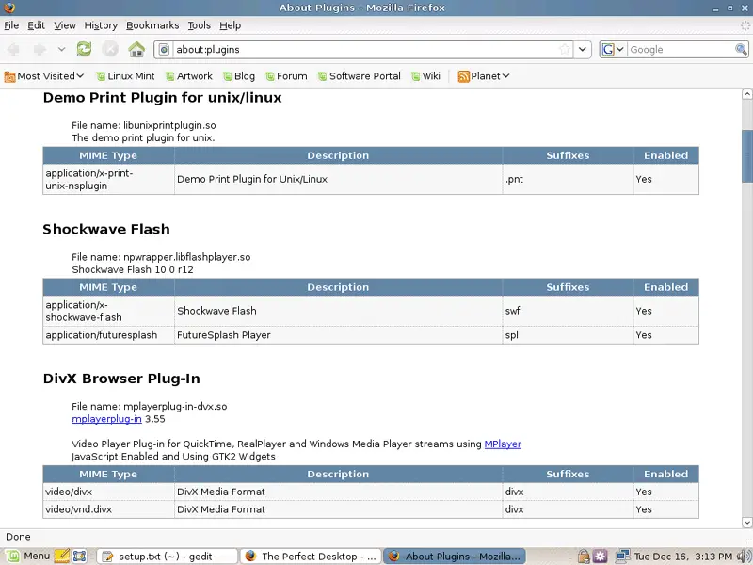
Task: Open the History menu
Action: coord(101,25)
